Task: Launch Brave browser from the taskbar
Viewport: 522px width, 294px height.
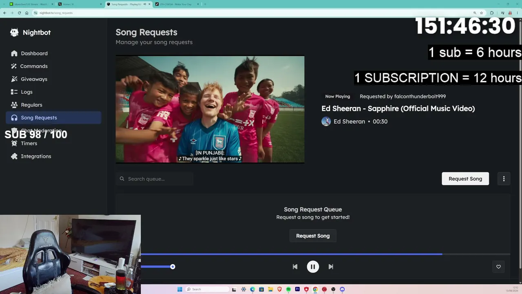Action: [x=279, y=290]
